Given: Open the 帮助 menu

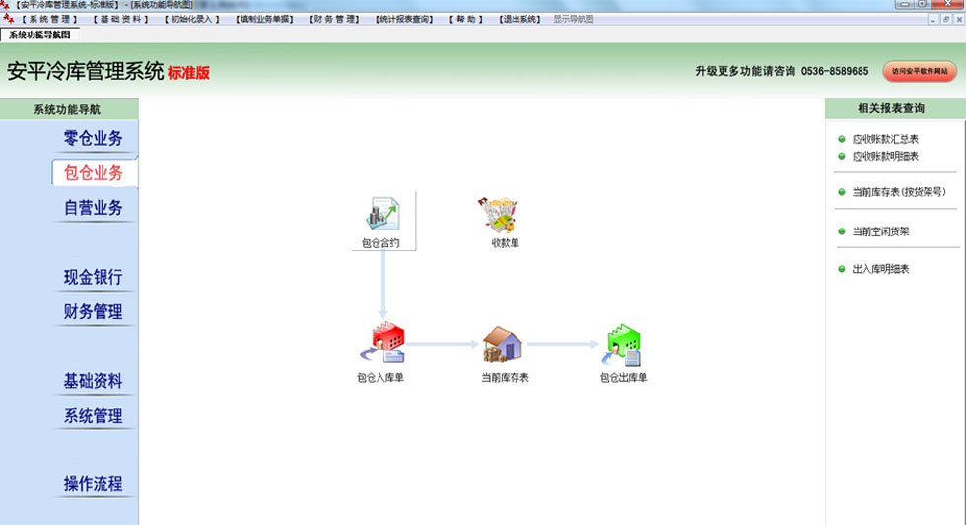Looking at the screenshot, I should point(466,19).
